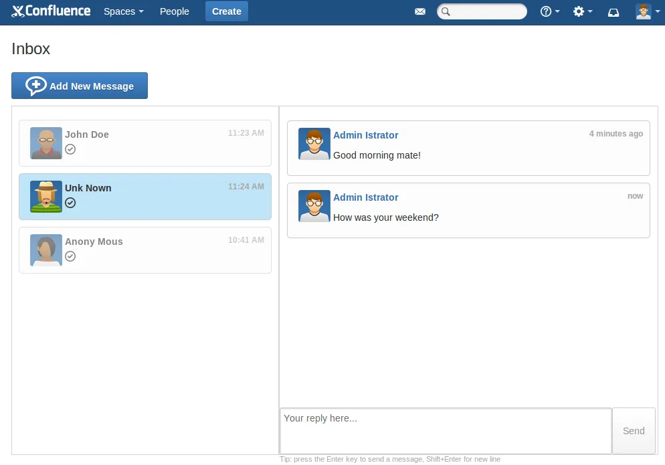Click the Enter key tip text
The width and height of the screenshot is (665, 465).
tap(390, 459)
